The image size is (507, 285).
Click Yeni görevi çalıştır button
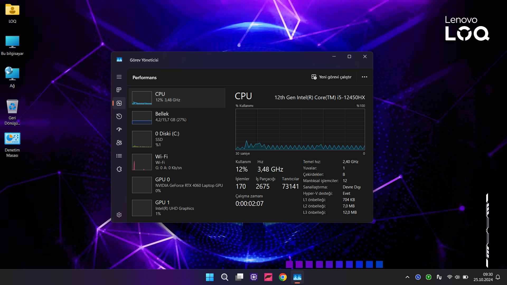tap(331, 77)
